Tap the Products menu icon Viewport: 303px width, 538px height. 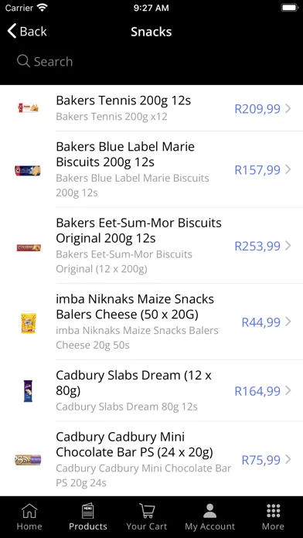point(88,510)
